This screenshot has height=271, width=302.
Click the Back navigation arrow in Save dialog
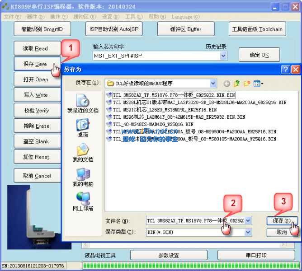tap(226, 84)
